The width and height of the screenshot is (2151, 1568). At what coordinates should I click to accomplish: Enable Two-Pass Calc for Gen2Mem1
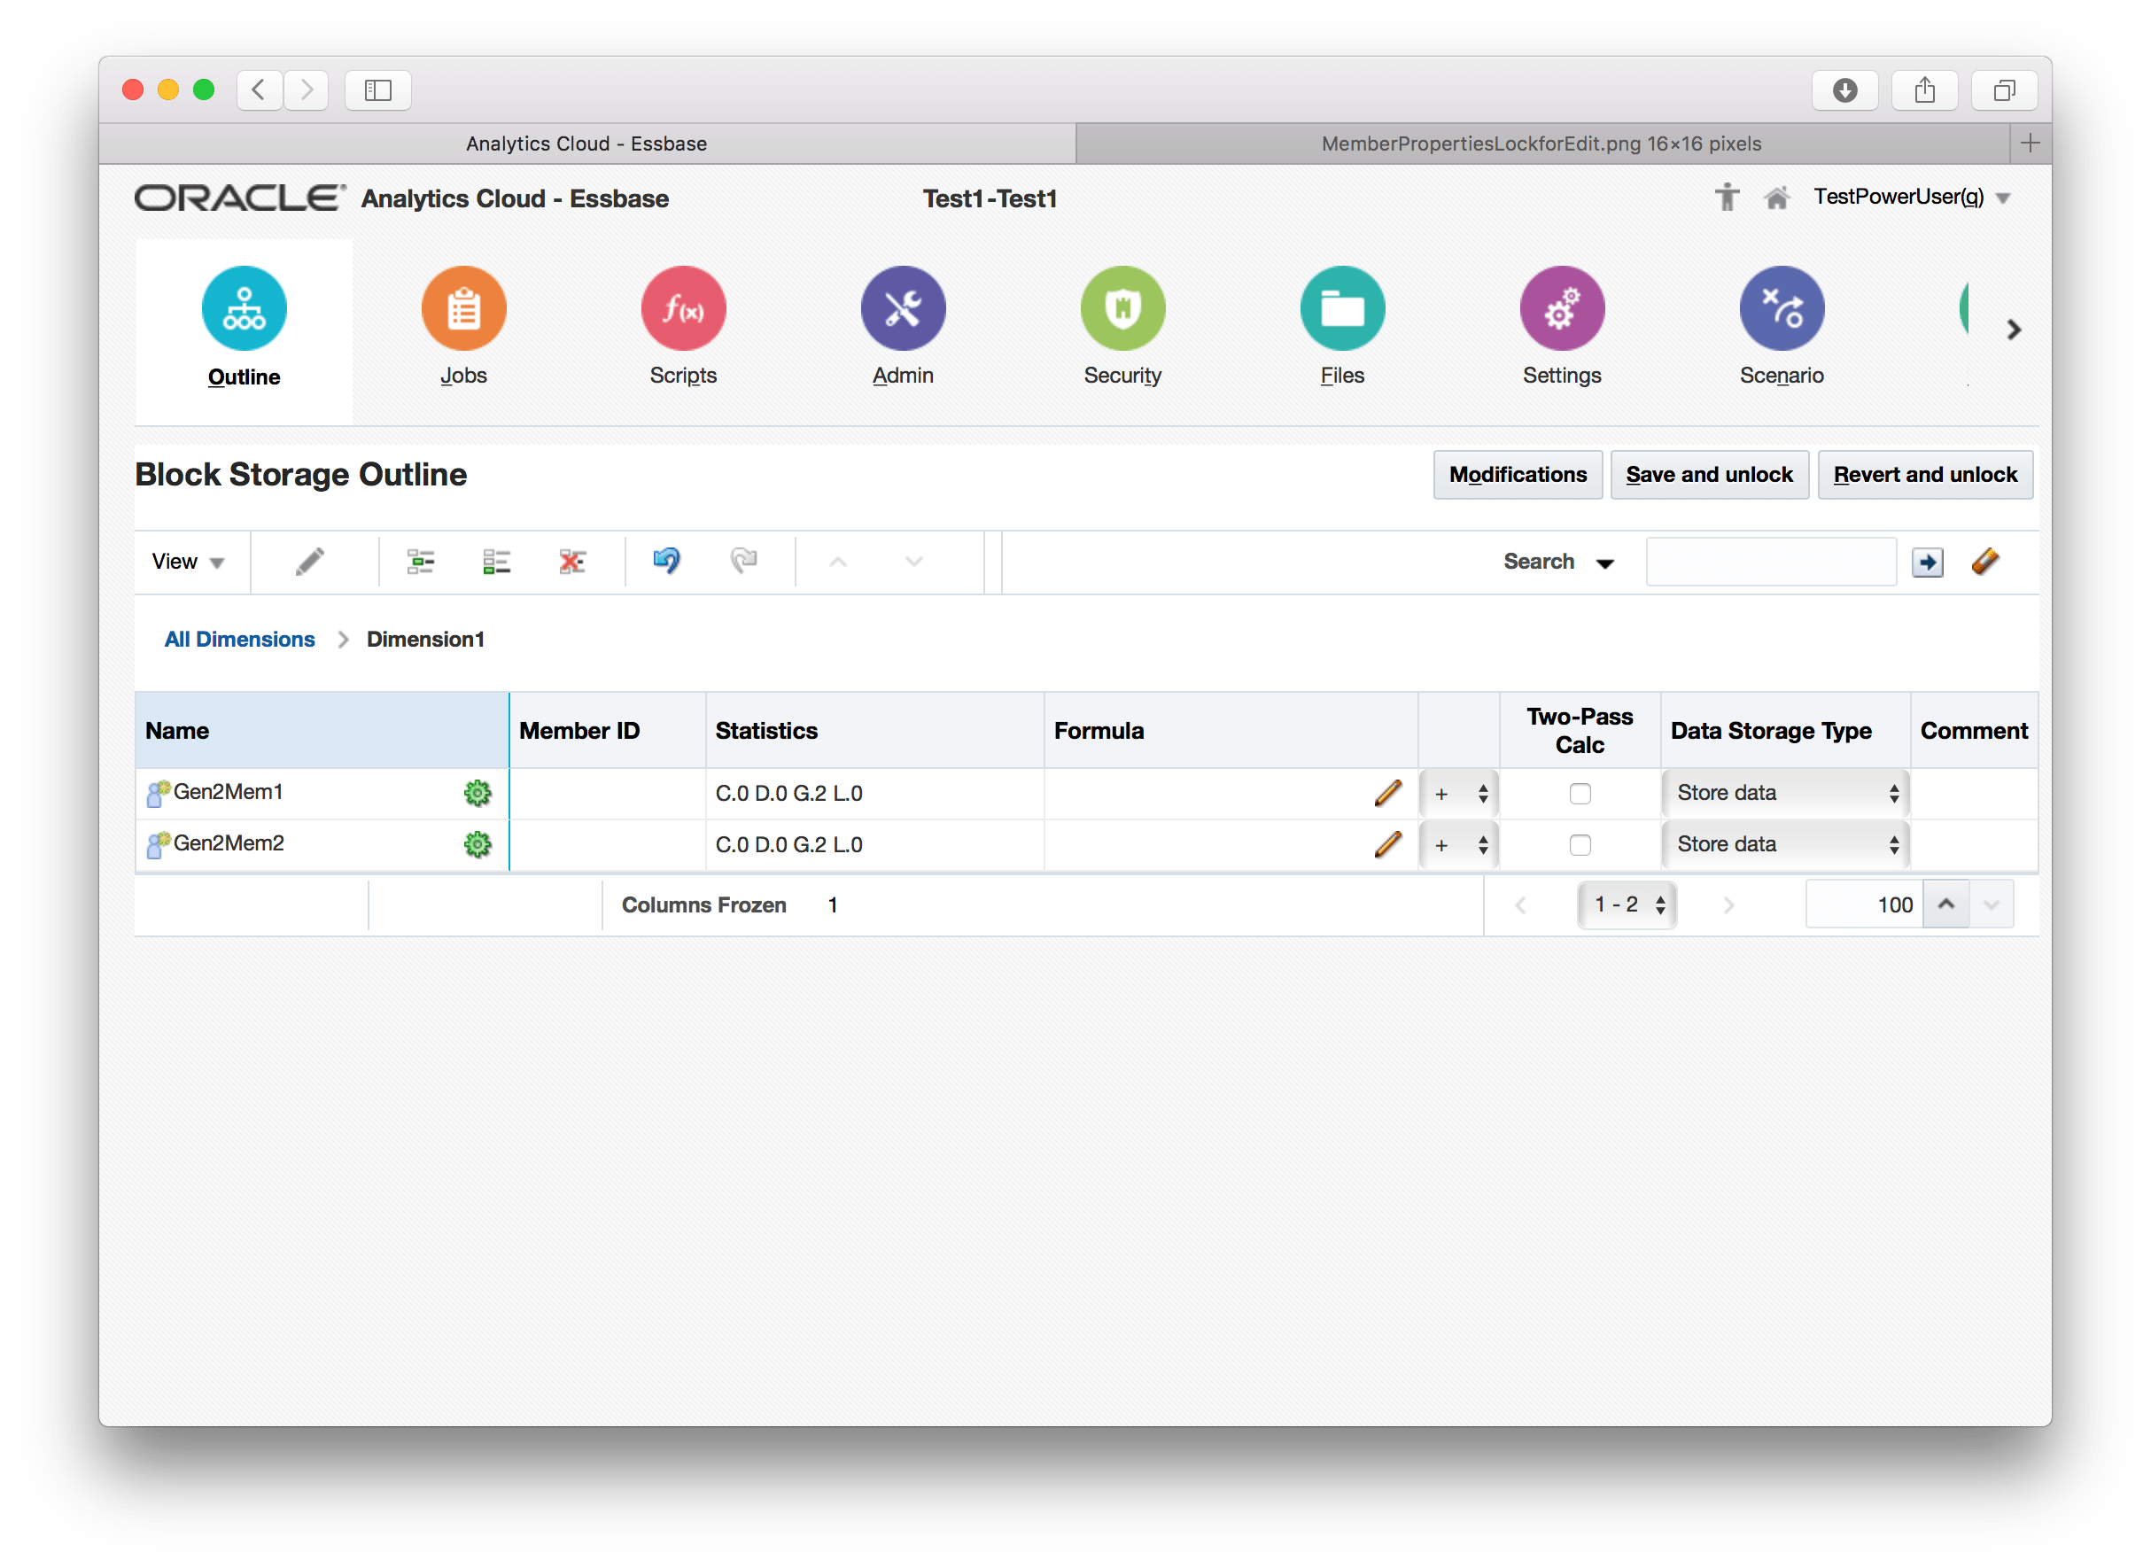(x=1580, y=794)
